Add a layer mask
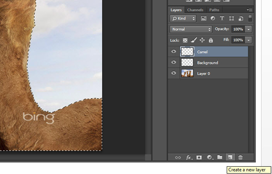Screen dimensions: 272x174 point(199,157)
